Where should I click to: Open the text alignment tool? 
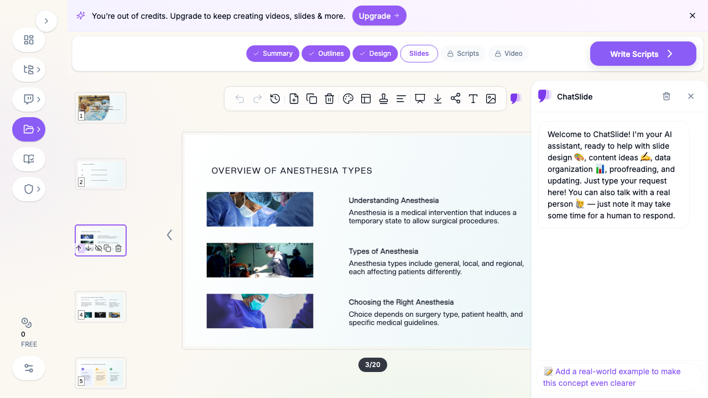point(401,99)
